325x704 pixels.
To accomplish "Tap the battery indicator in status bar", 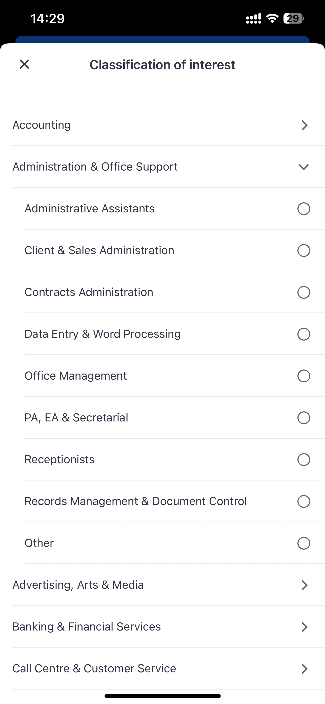I will click(294, 18).
